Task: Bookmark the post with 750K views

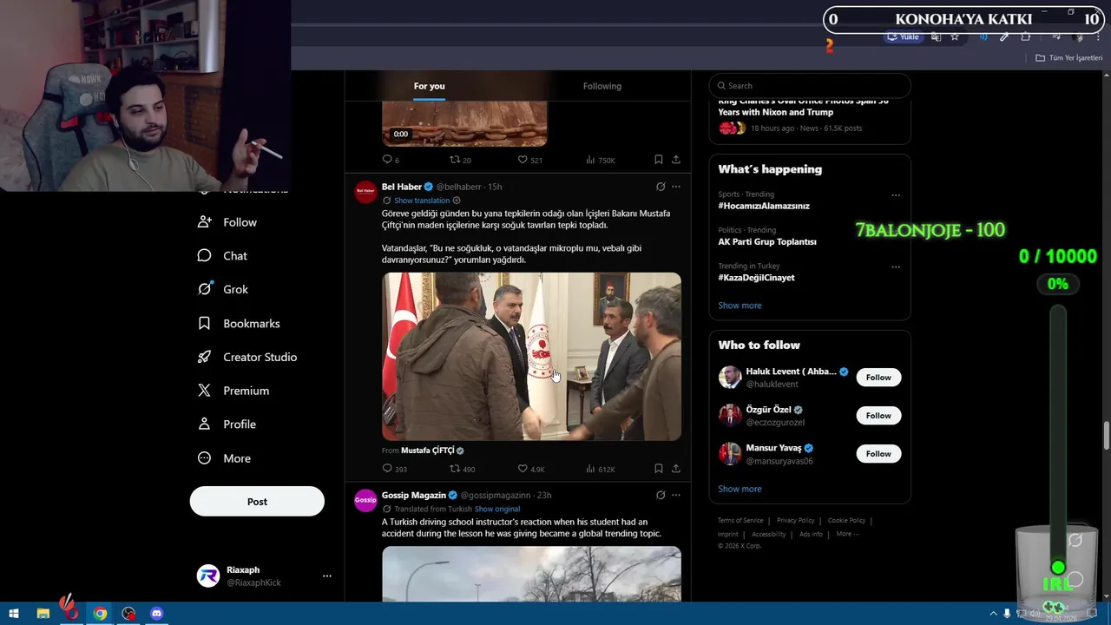Action: (x=658, y=160)
